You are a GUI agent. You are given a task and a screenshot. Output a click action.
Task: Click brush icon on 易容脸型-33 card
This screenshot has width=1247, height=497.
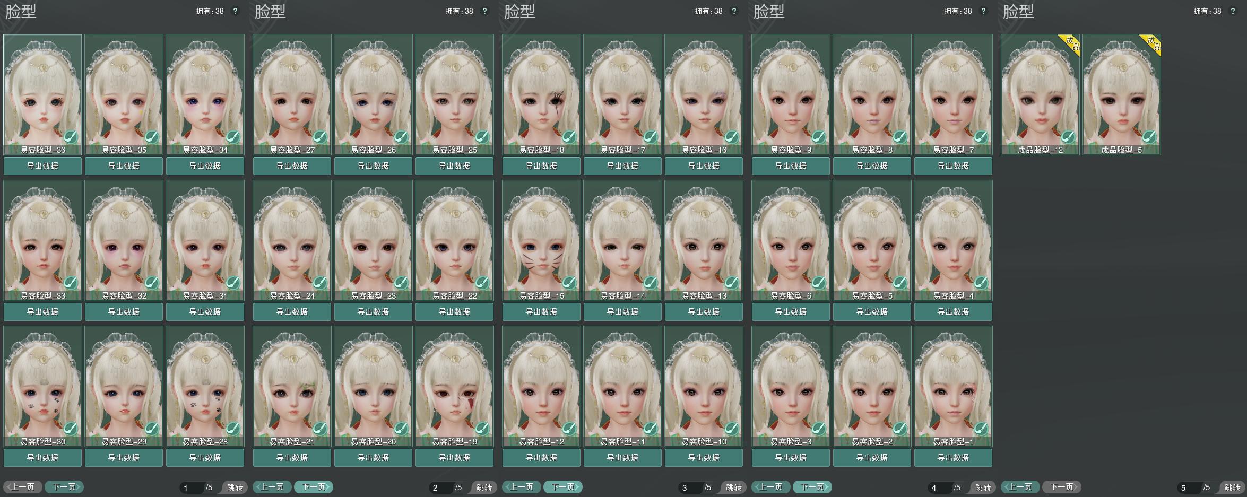pos(71,283)
